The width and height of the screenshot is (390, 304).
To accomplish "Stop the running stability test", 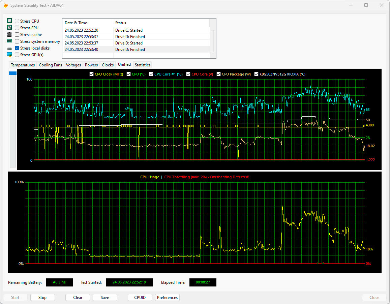I will (42, 298).
